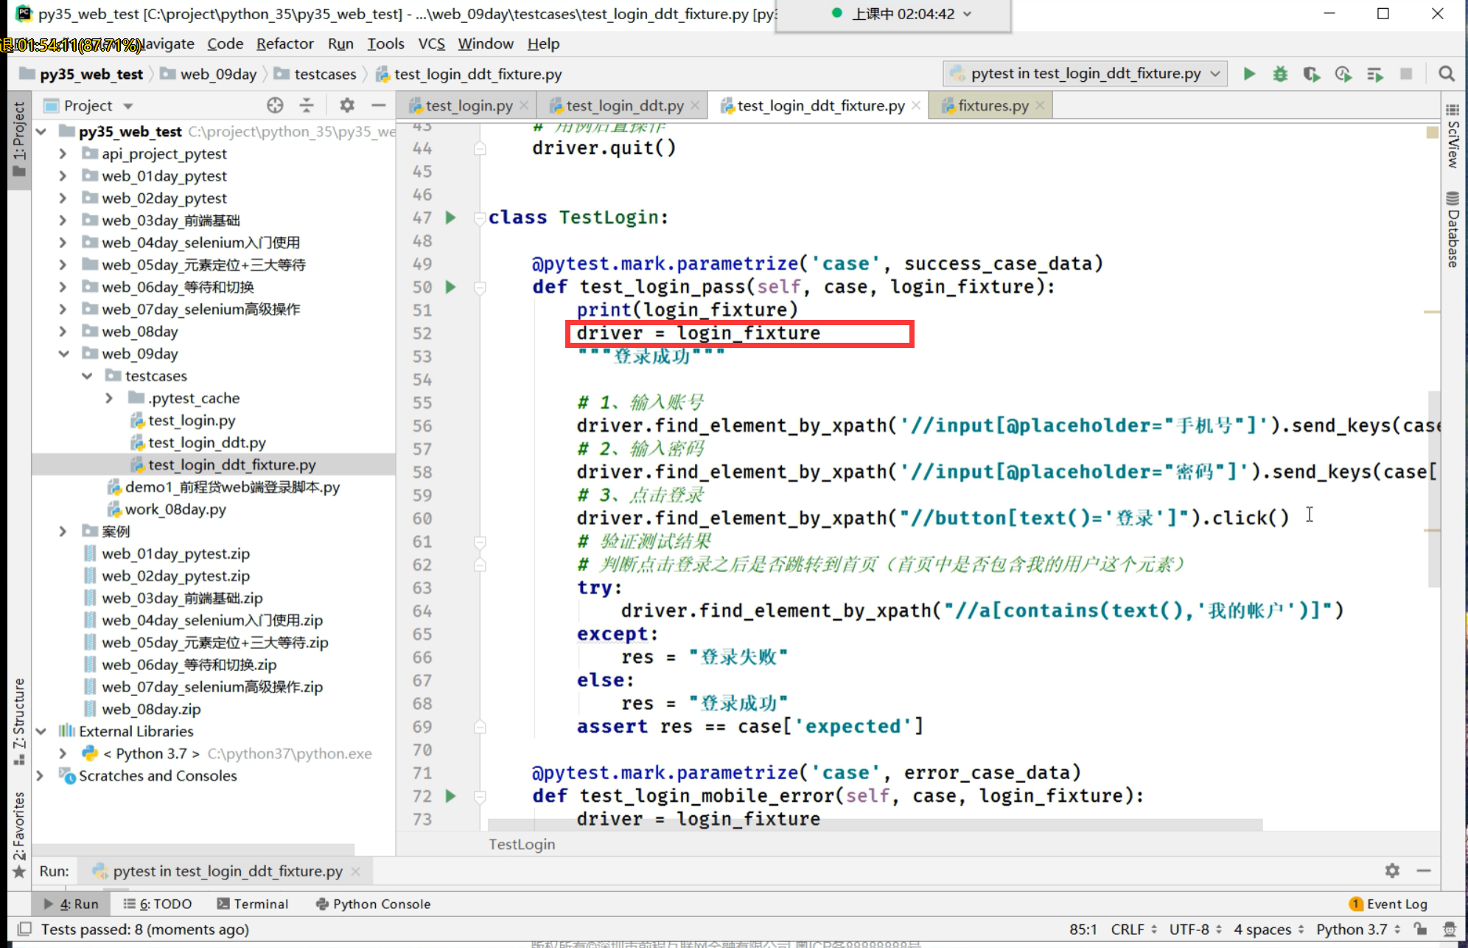
Task: Run with coverage from the toolbar
Action: (1311, 74)
